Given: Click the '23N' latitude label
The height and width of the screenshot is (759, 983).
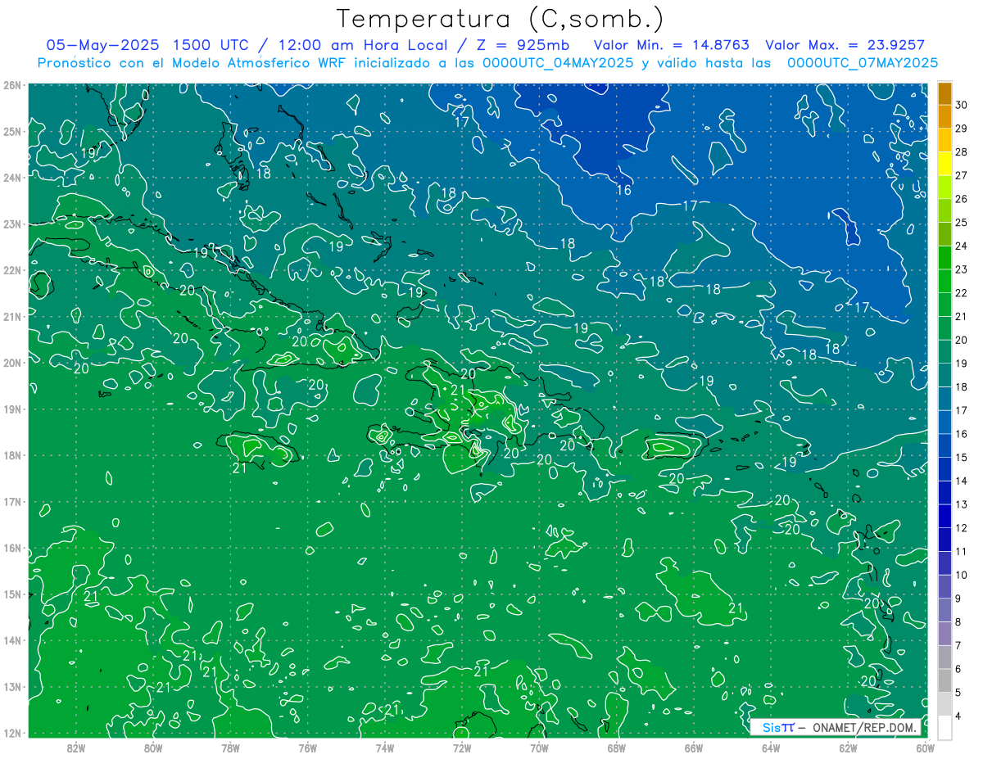Looking at the screenshot, I should (x=12, y=224).
